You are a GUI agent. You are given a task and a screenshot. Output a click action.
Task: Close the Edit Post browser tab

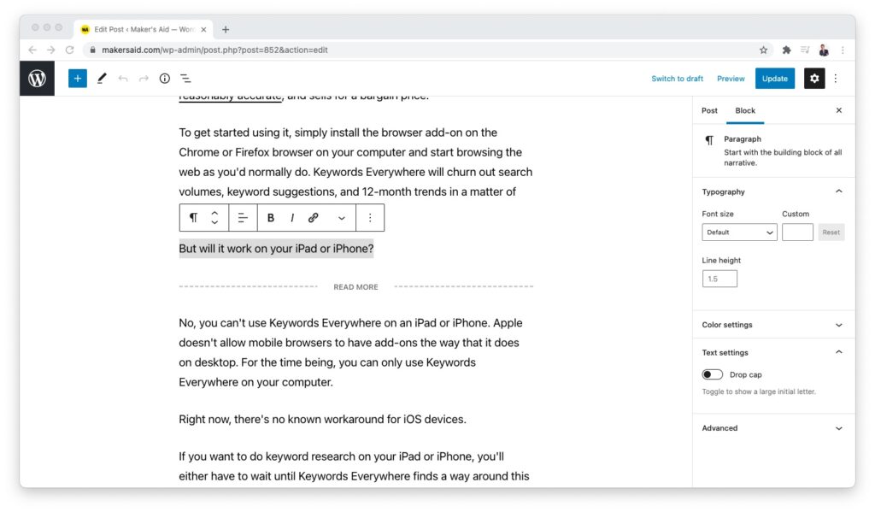pyautogui.click(x=203, y=30)
